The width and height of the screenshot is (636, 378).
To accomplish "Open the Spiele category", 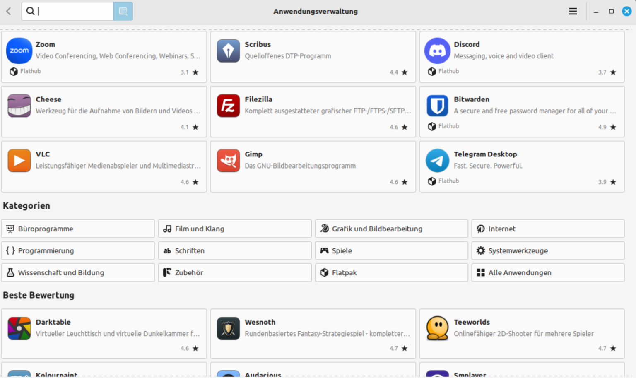I will click(x=391, y=250).
